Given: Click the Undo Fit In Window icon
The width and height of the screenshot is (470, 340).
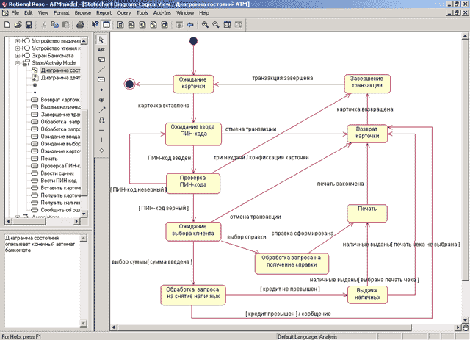Looking at the screenshot, I should [x=238, y=24].
